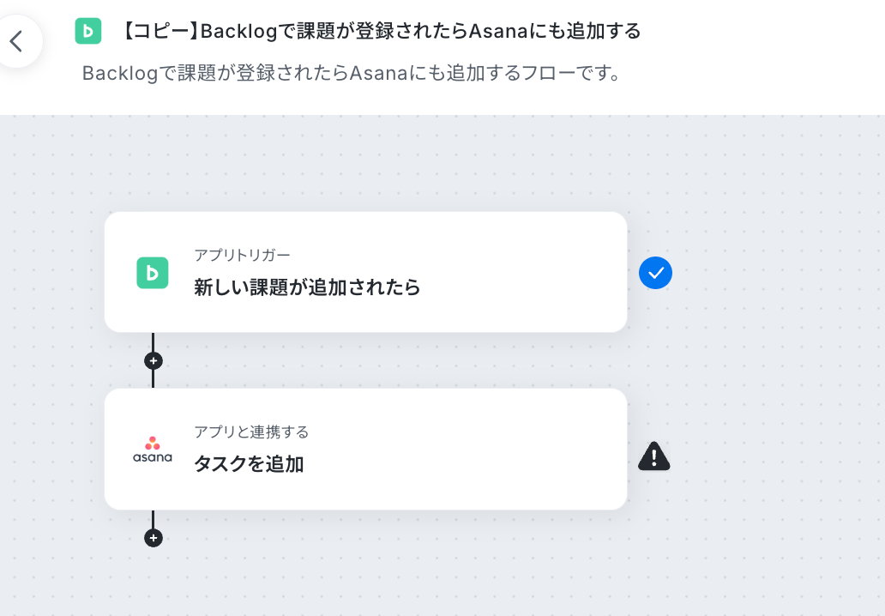Click the Asana logo in action card
Image resolution: width=885 pixels, height=616 pixels.
[x=153, y=450]
